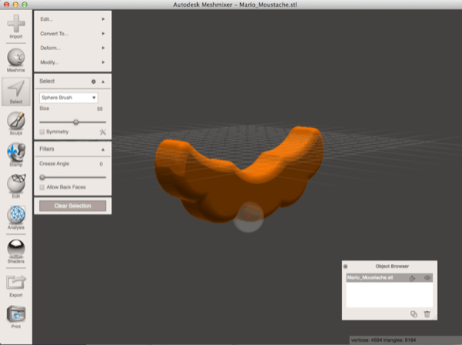The image size is (462, 345).
Task: Click the symmetry plane icon
Action: click(102, 132)
